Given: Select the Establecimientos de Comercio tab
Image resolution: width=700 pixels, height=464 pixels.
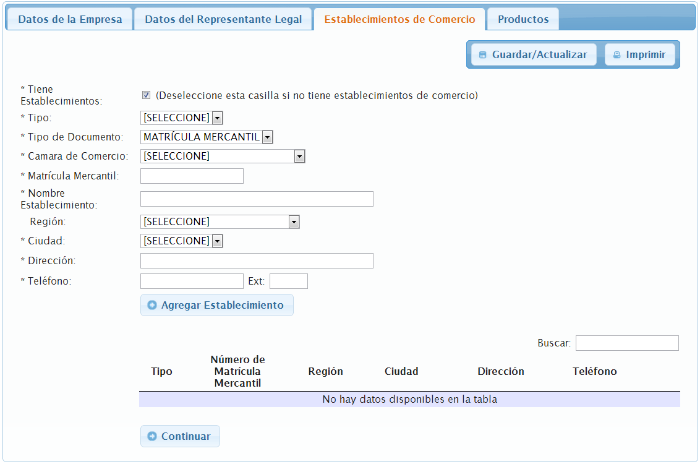Looking at the screenshot, I should 399,19.
